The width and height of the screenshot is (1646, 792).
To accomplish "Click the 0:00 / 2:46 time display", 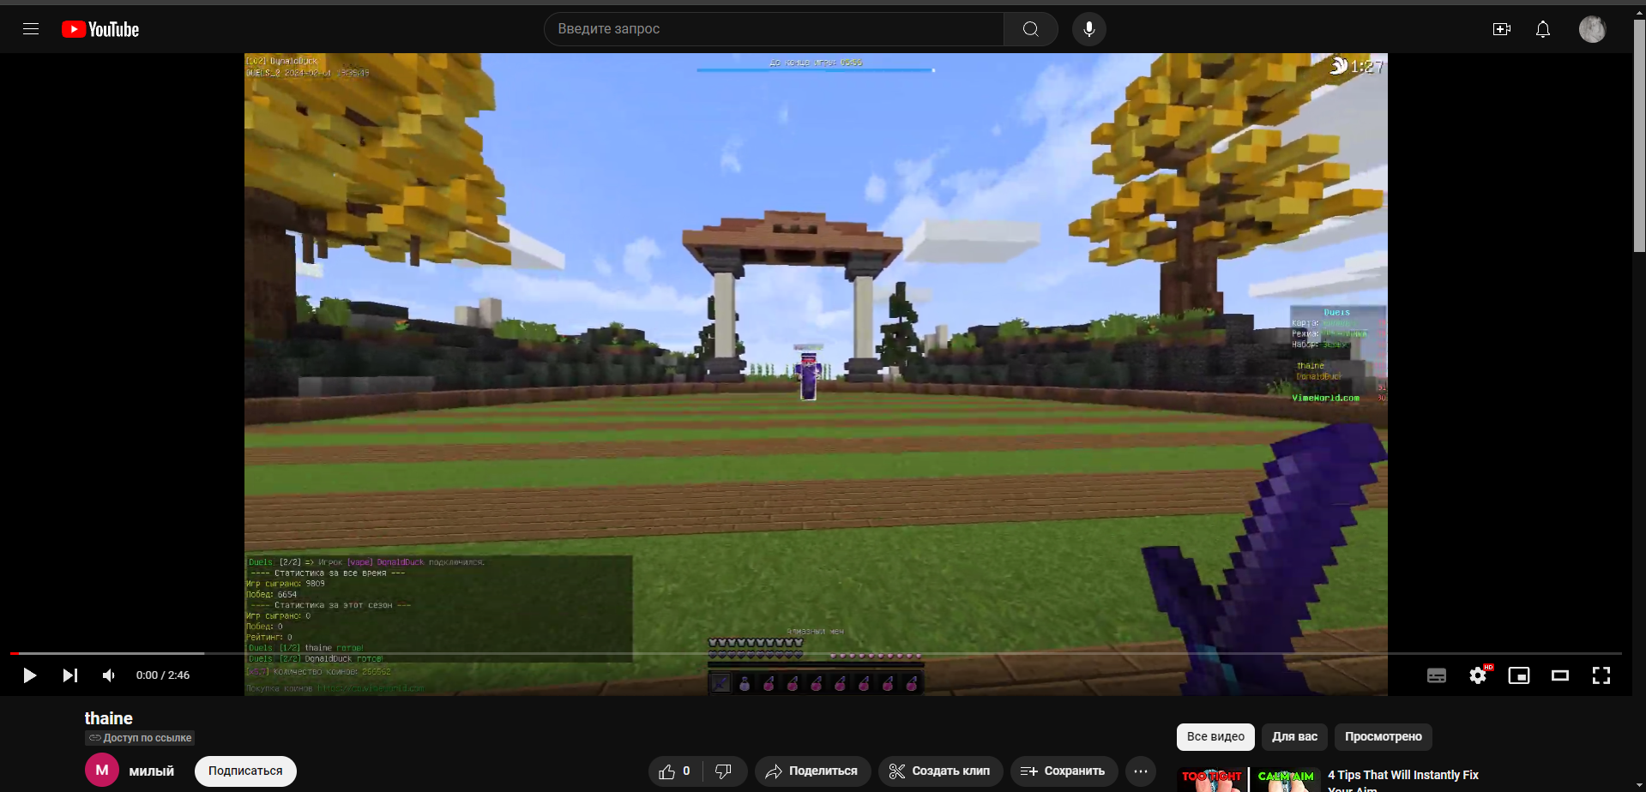I will tap(163, 675).
